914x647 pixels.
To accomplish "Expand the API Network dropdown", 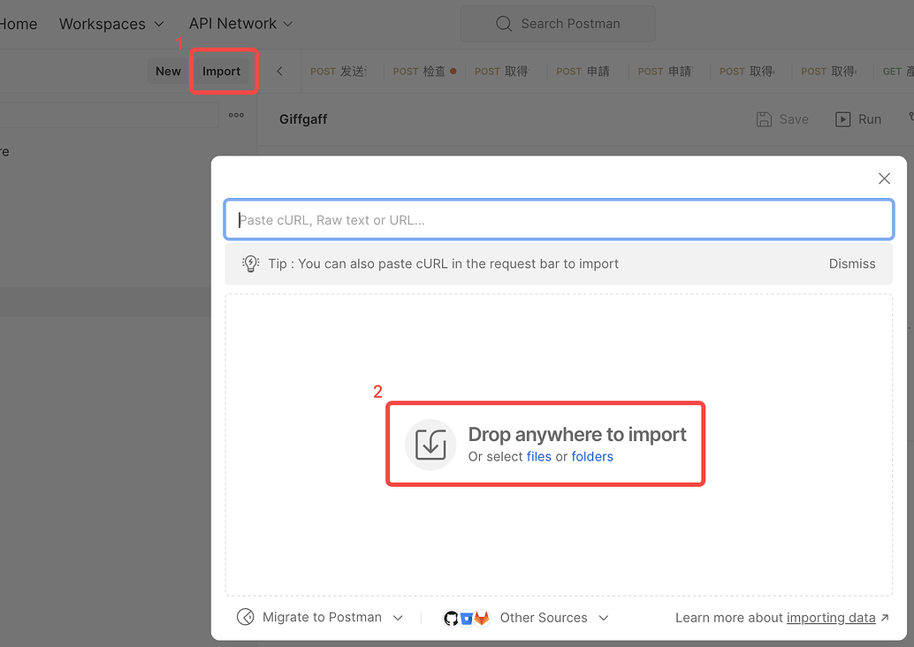I will click(240, 24).
